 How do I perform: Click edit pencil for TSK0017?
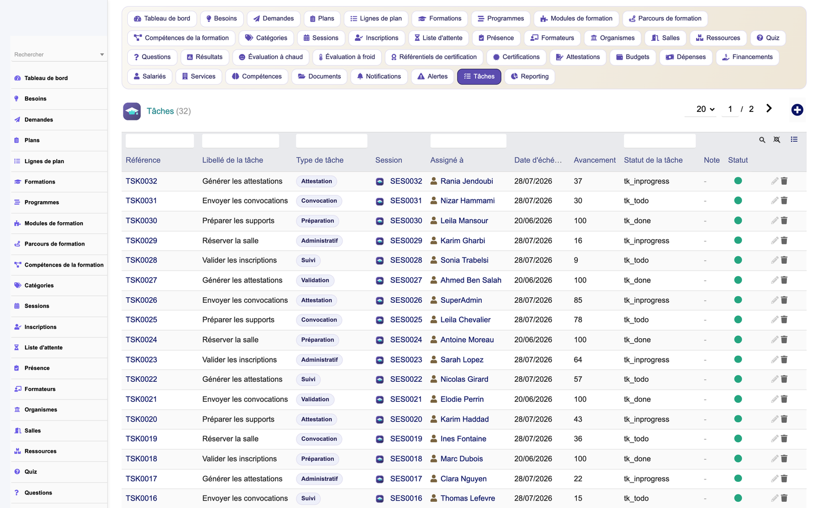(x=774, y=478)
